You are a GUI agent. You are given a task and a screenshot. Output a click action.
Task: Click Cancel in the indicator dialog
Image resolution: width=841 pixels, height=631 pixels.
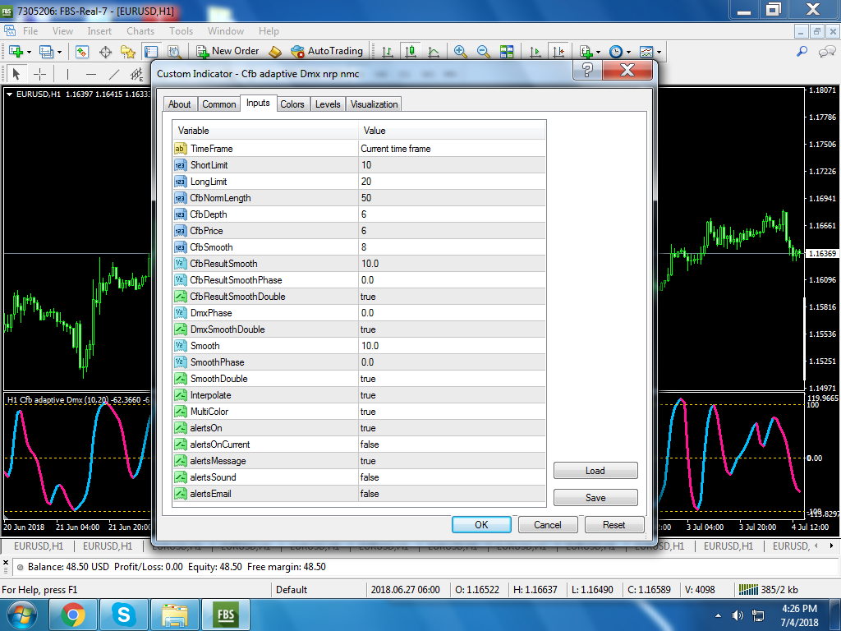point(548,525)
